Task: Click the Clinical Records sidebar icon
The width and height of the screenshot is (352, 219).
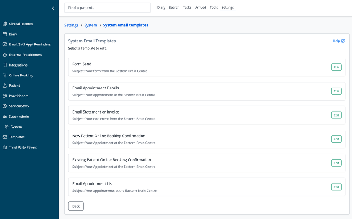Action: 5,24
